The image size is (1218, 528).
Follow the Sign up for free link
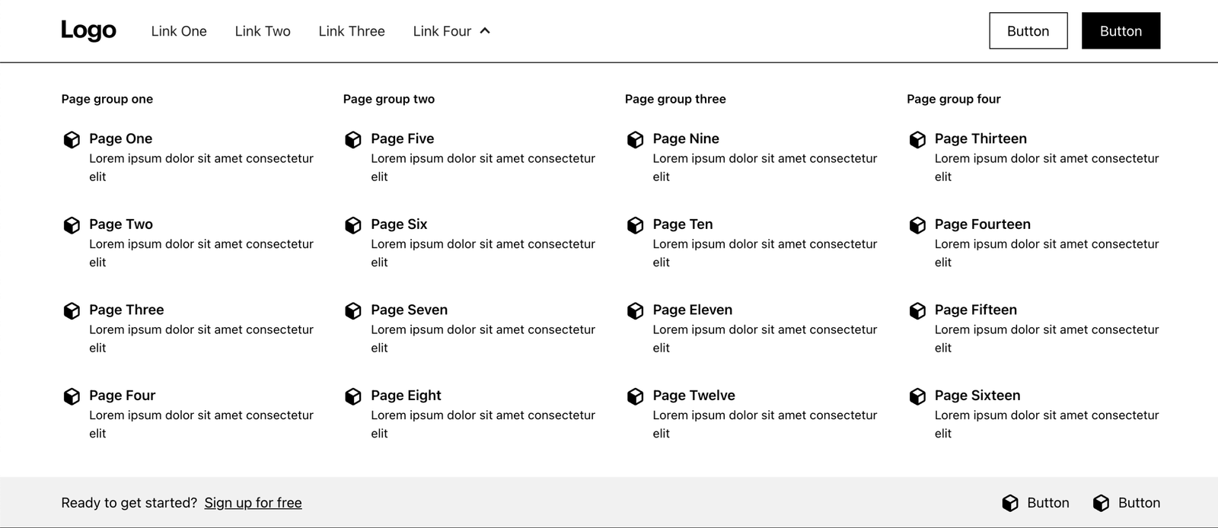click(x=253, y=503)
